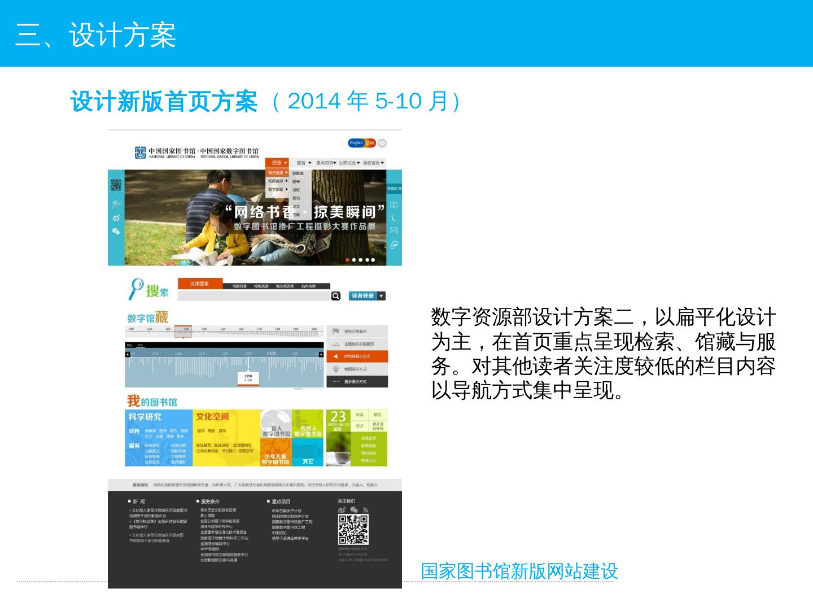Select the first orange carousel dot
The height and width of the screenshot is (610, 813).
click(x=347, y=260)
